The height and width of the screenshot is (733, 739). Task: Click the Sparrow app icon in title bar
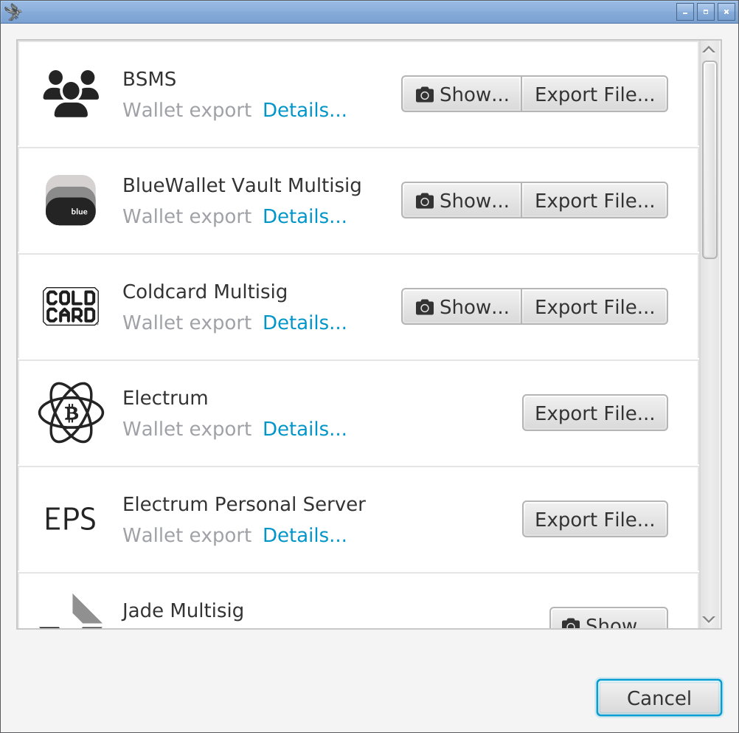13,12
